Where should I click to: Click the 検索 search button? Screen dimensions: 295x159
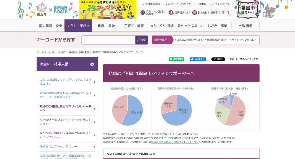142,40
